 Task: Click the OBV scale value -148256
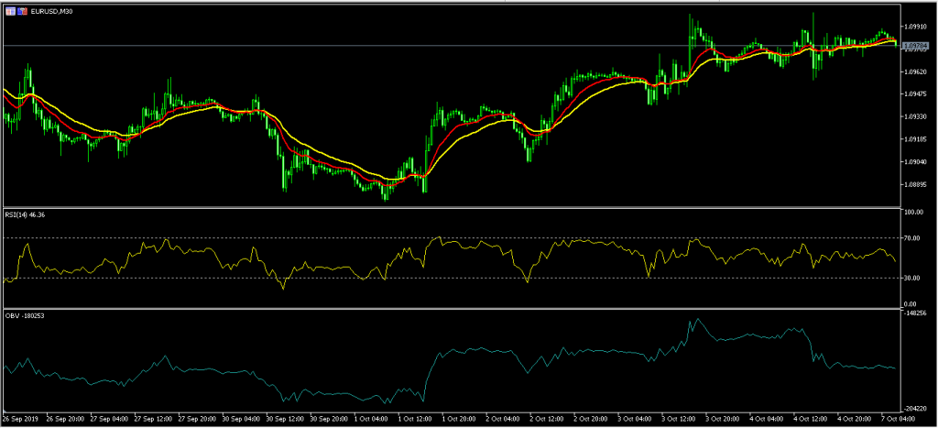917,313
